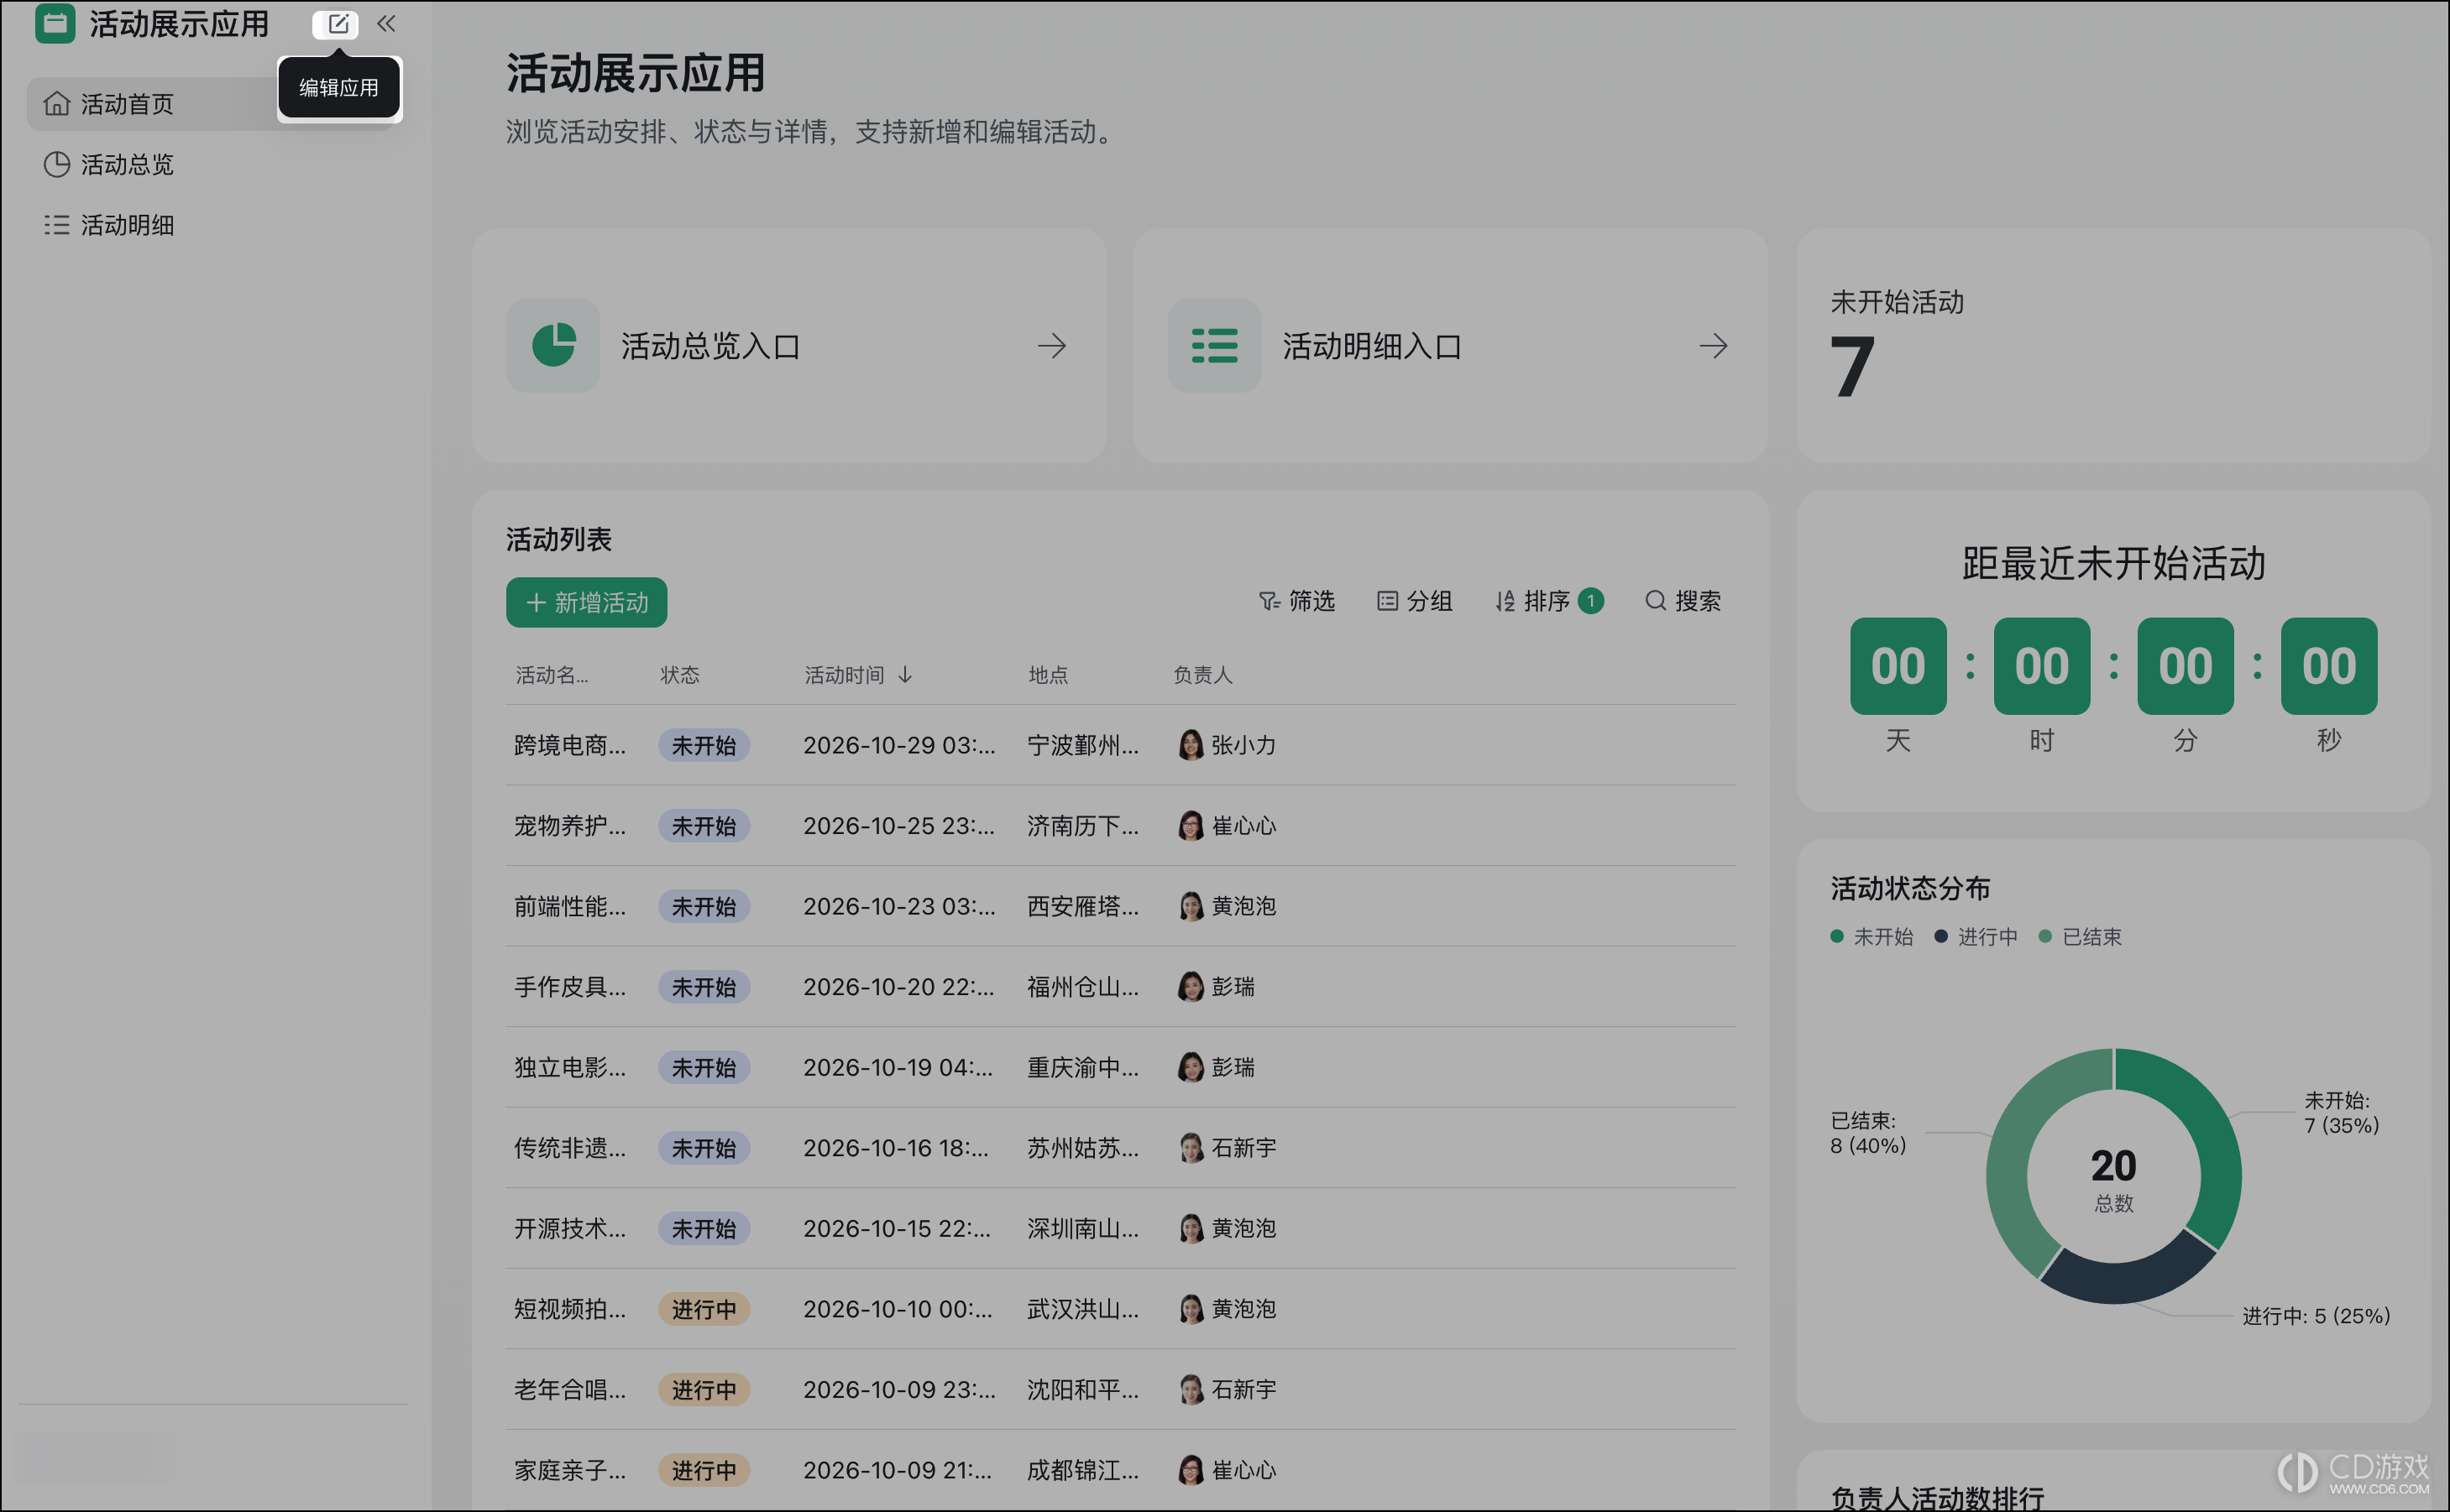Screen dimensions: 2450x1512
Task: Click location 深圳南山 in 开源技术 row
Action: [1082, 1228]
